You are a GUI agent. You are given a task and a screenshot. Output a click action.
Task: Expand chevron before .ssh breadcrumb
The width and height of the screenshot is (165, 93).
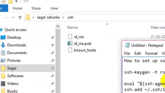point(63,17)
